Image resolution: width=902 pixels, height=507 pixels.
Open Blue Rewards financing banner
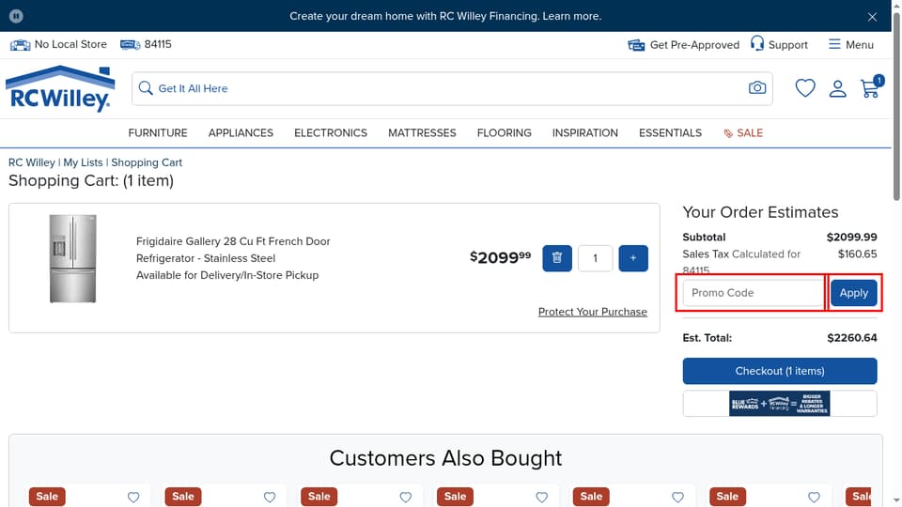(x=780, y=404)
